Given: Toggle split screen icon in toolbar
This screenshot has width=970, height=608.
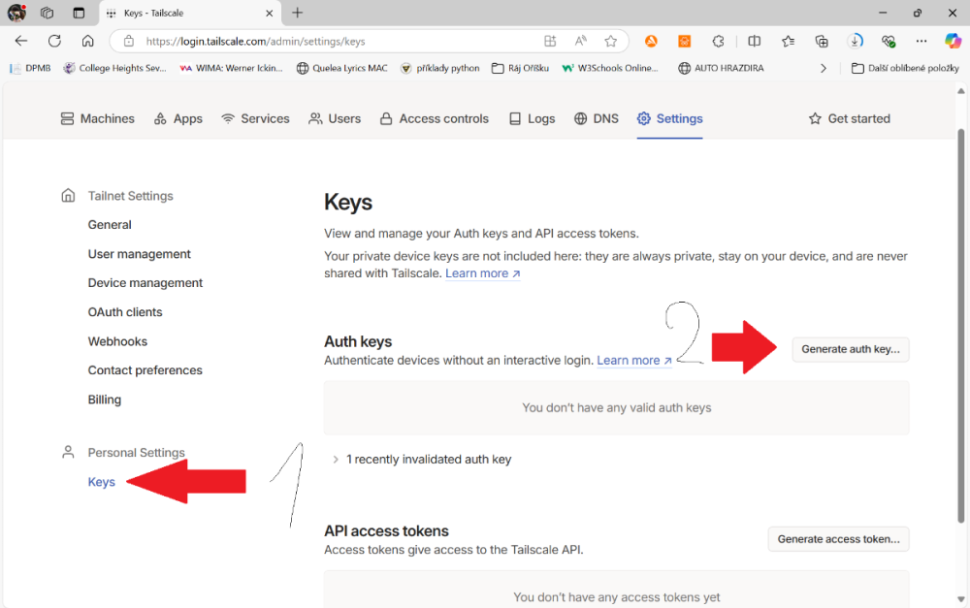Looking at the screenshot, I should click(x=754, y=41).
